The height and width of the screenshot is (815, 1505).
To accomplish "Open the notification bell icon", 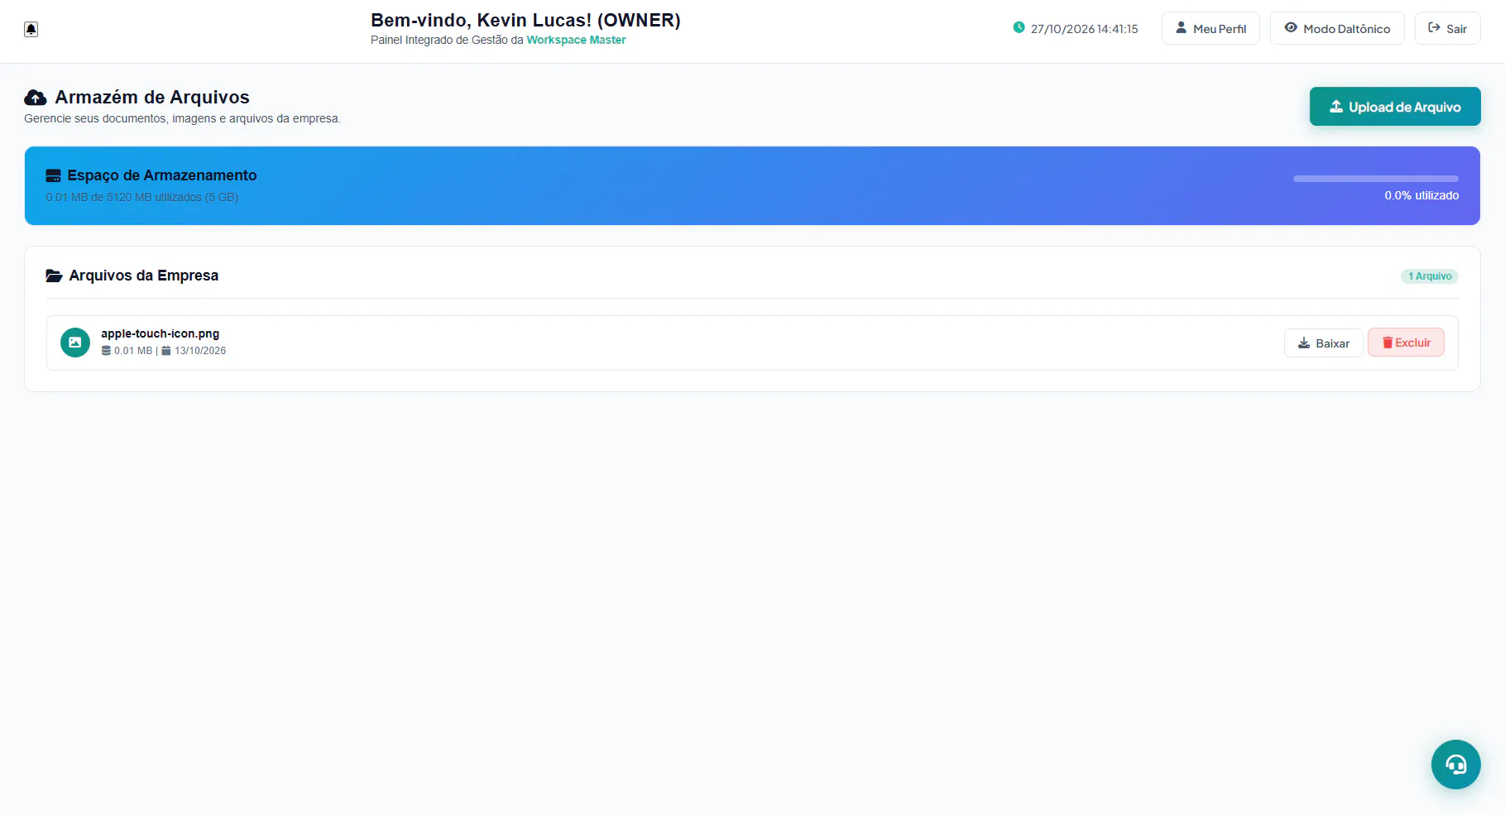I will 31,29.
